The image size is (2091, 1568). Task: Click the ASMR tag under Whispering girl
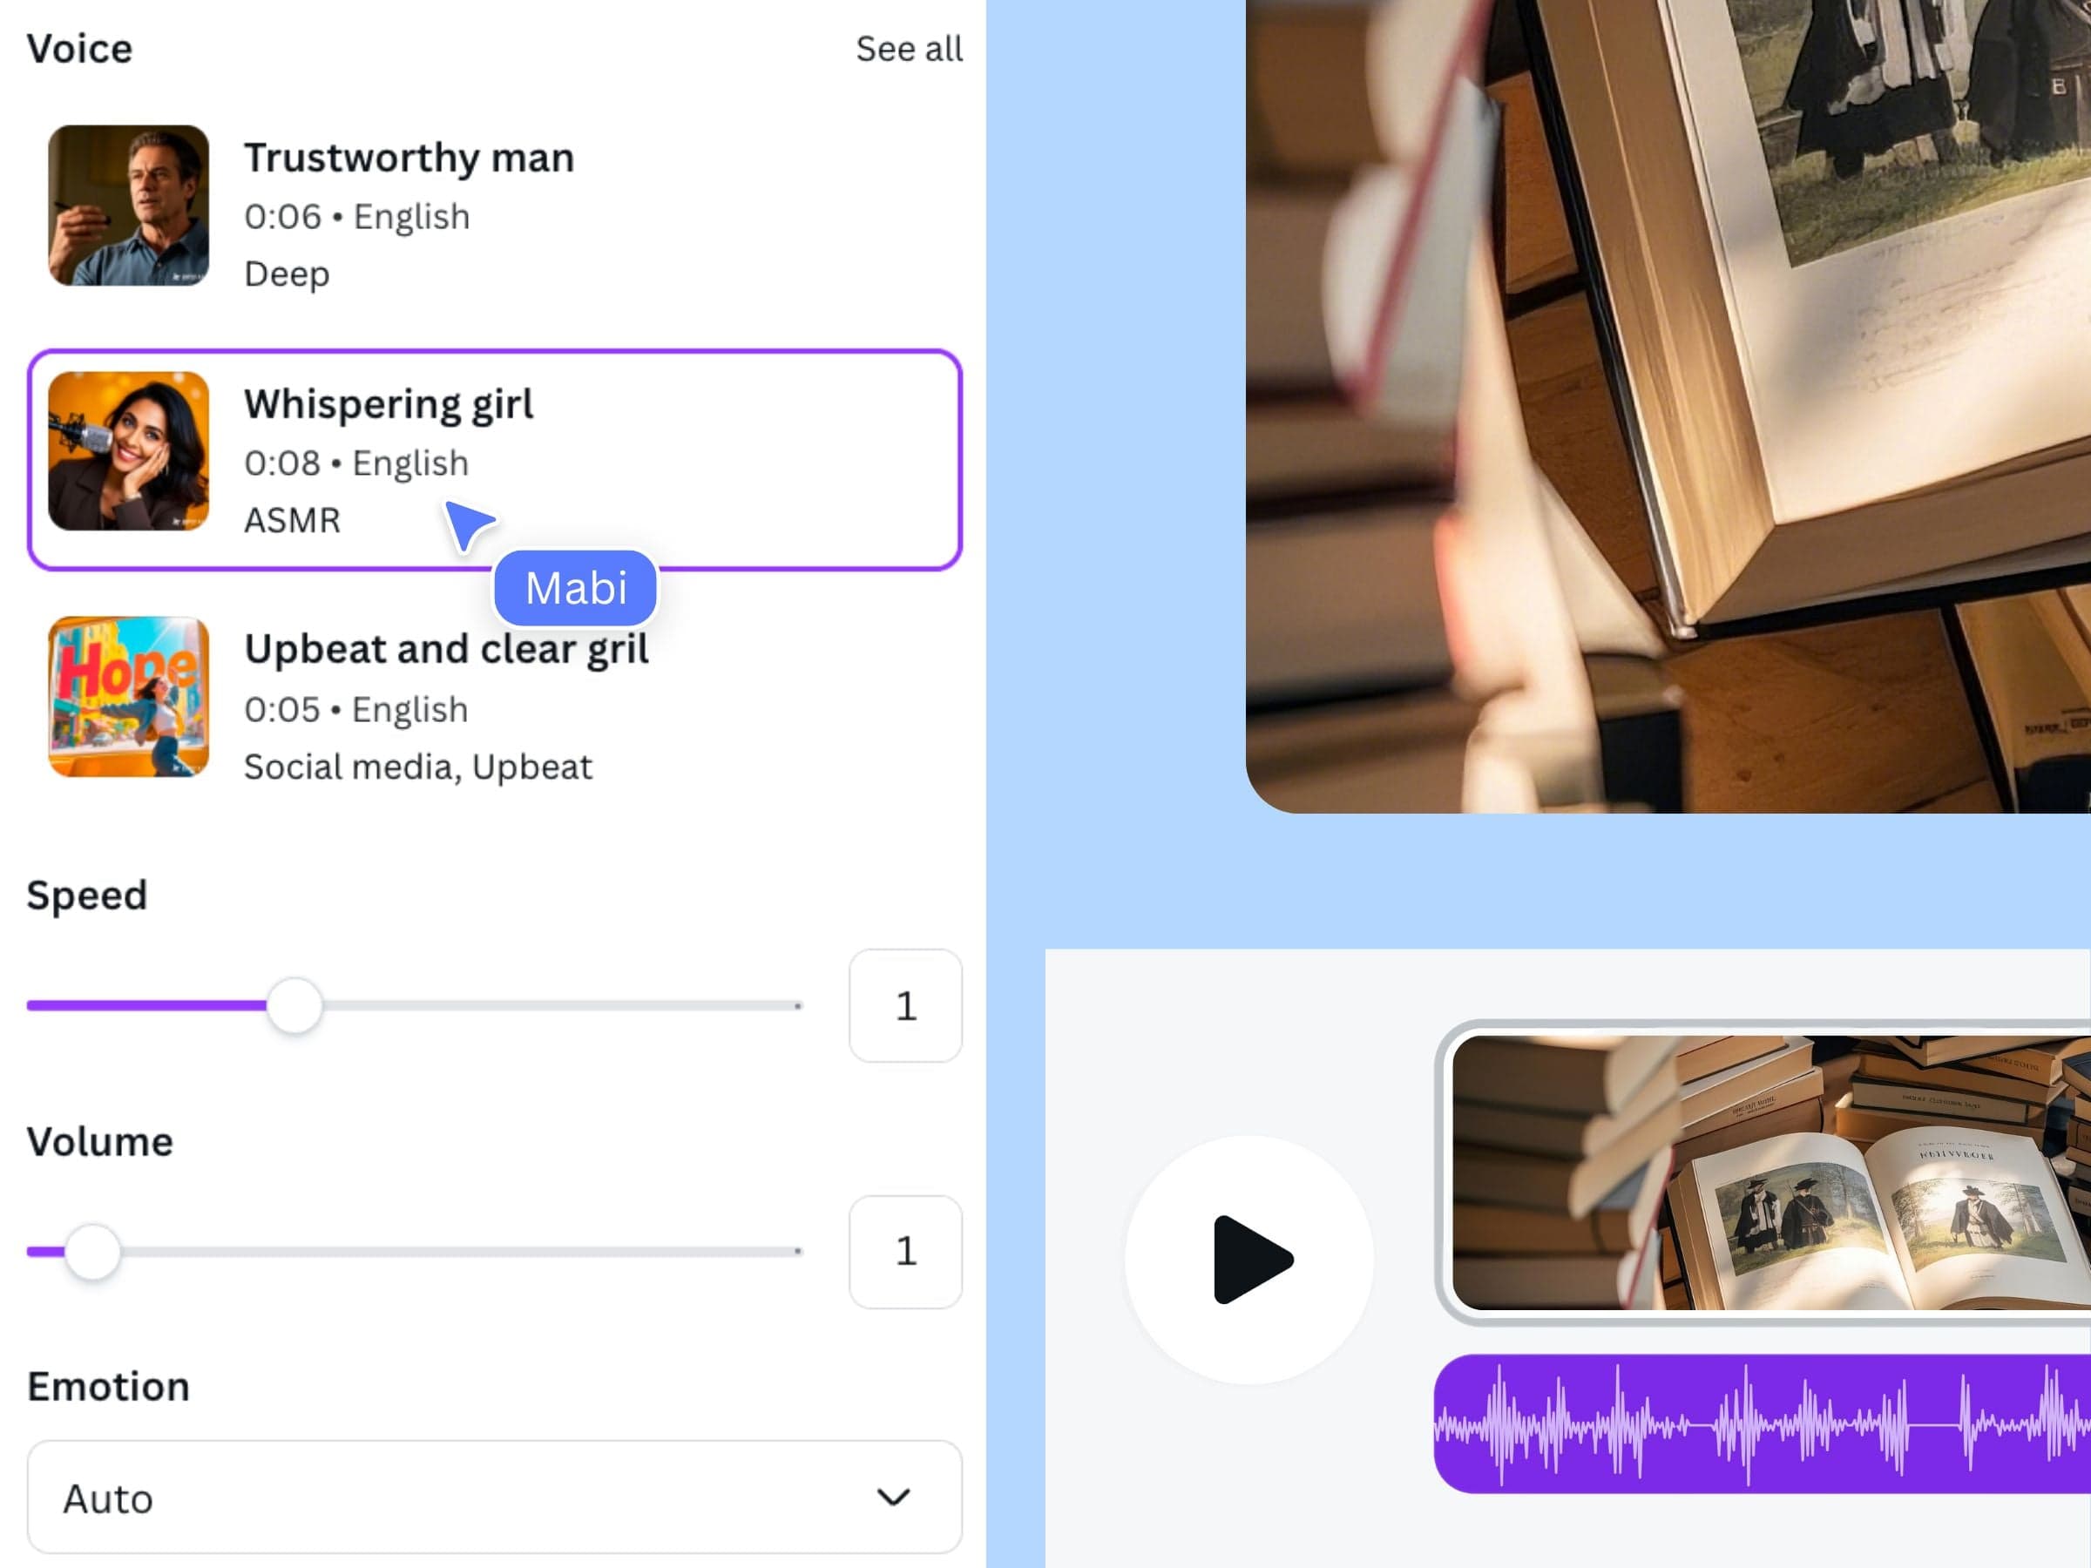coord(292,520)
